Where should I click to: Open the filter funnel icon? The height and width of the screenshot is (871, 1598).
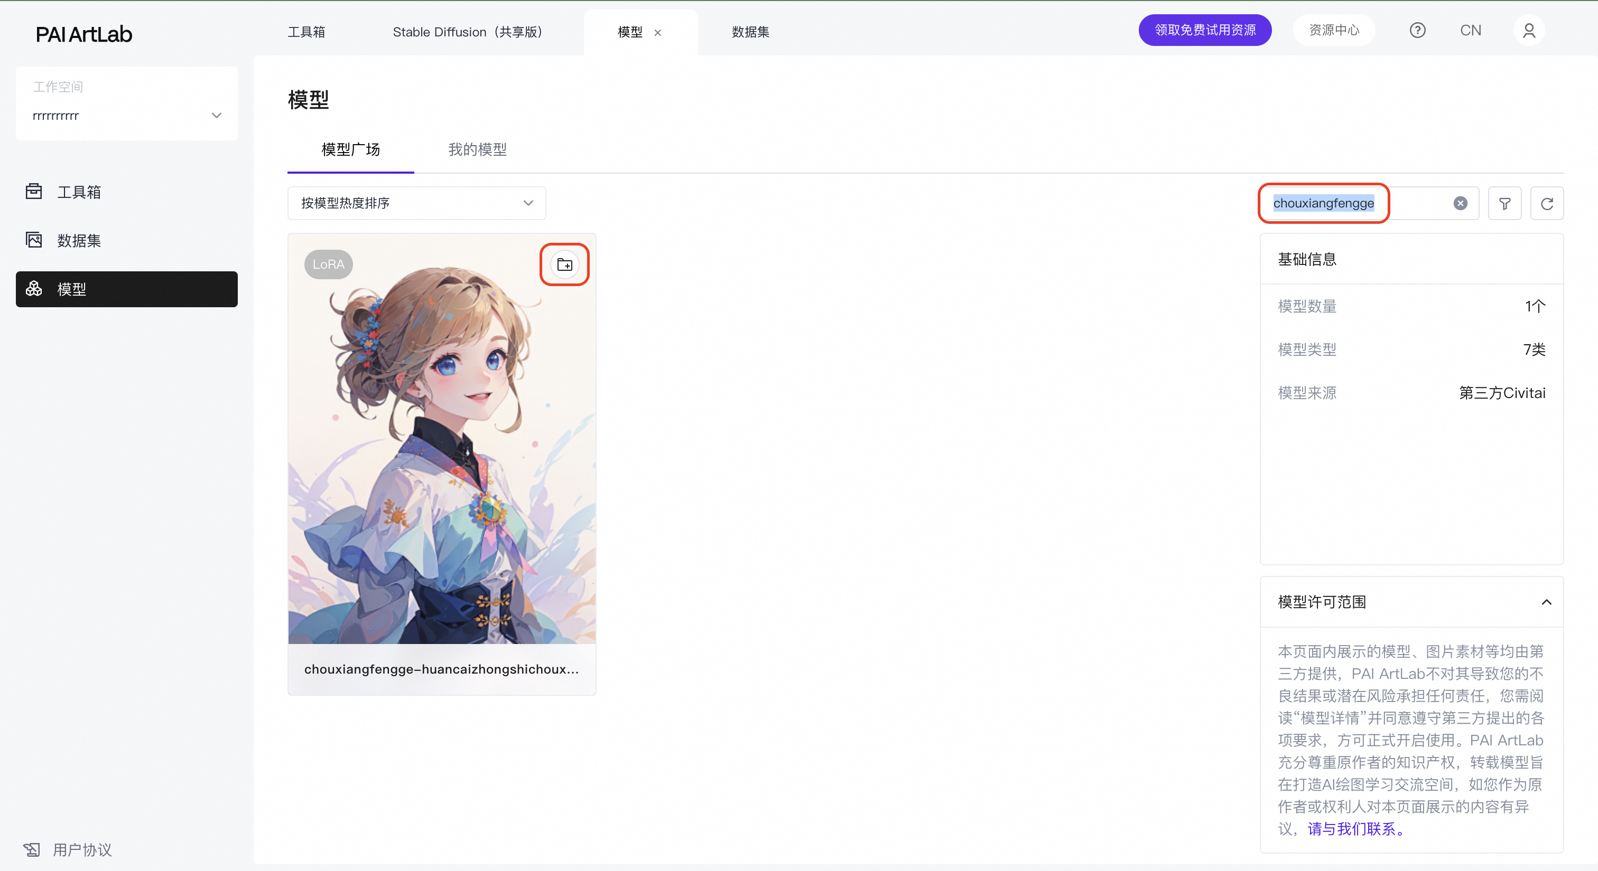click(x=1504, y=203)
